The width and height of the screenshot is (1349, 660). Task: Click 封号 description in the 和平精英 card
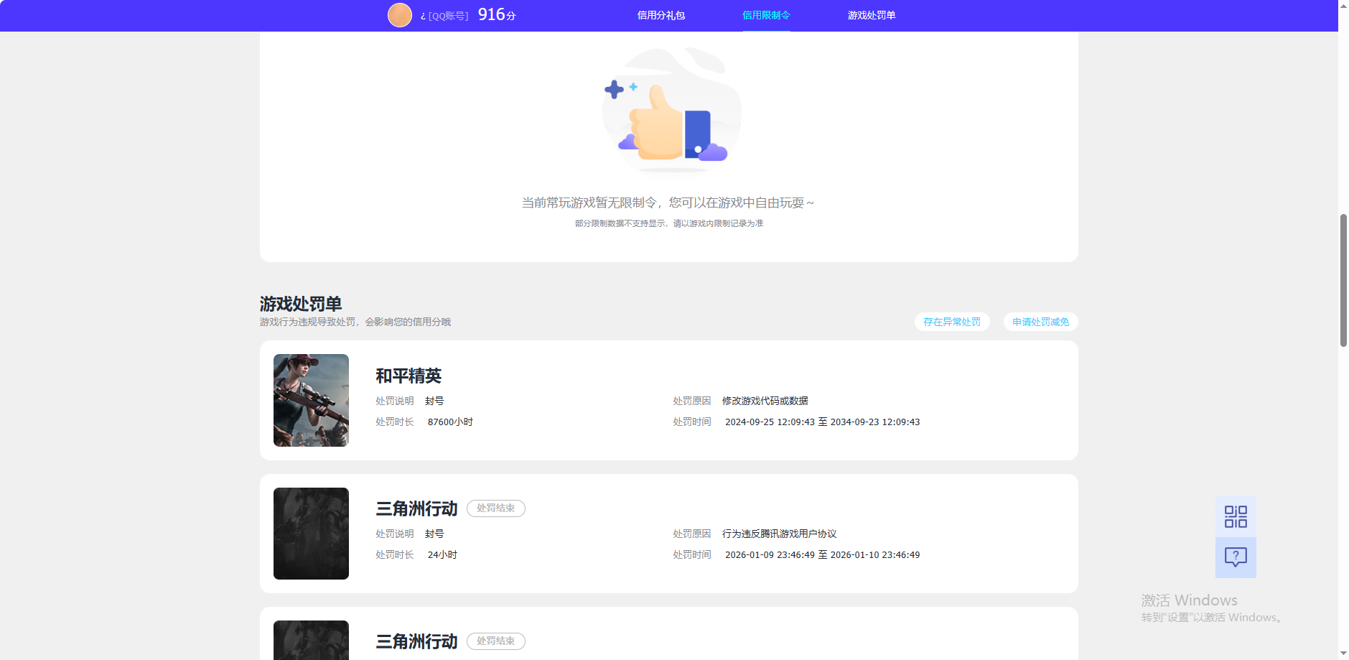click(x=434, y=401)
